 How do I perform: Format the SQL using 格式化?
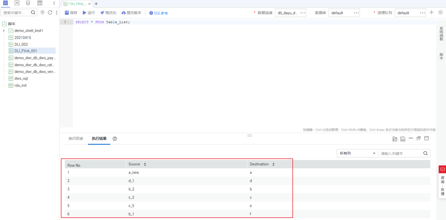[x=108, y=13]
